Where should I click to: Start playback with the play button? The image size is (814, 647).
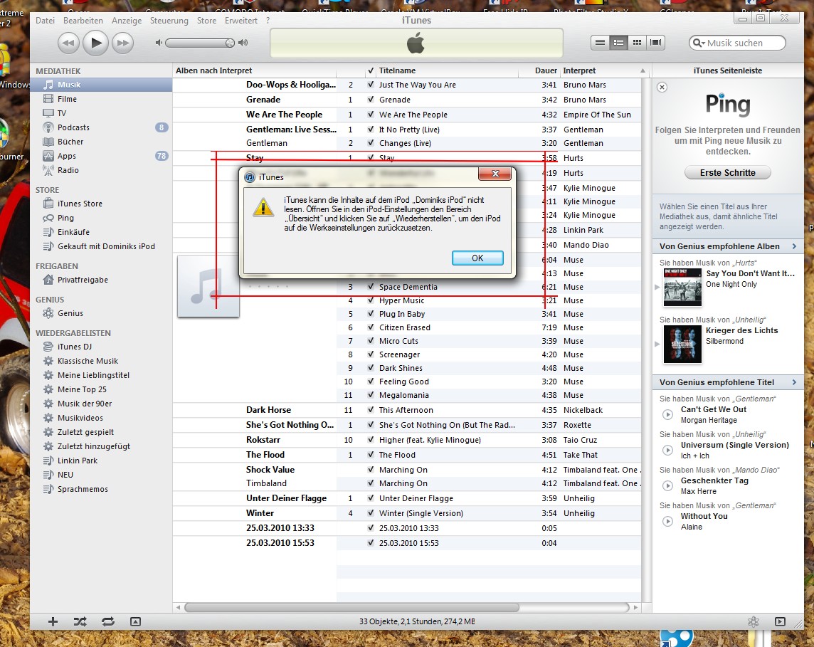pyautogui.click(x=95, y=43)
